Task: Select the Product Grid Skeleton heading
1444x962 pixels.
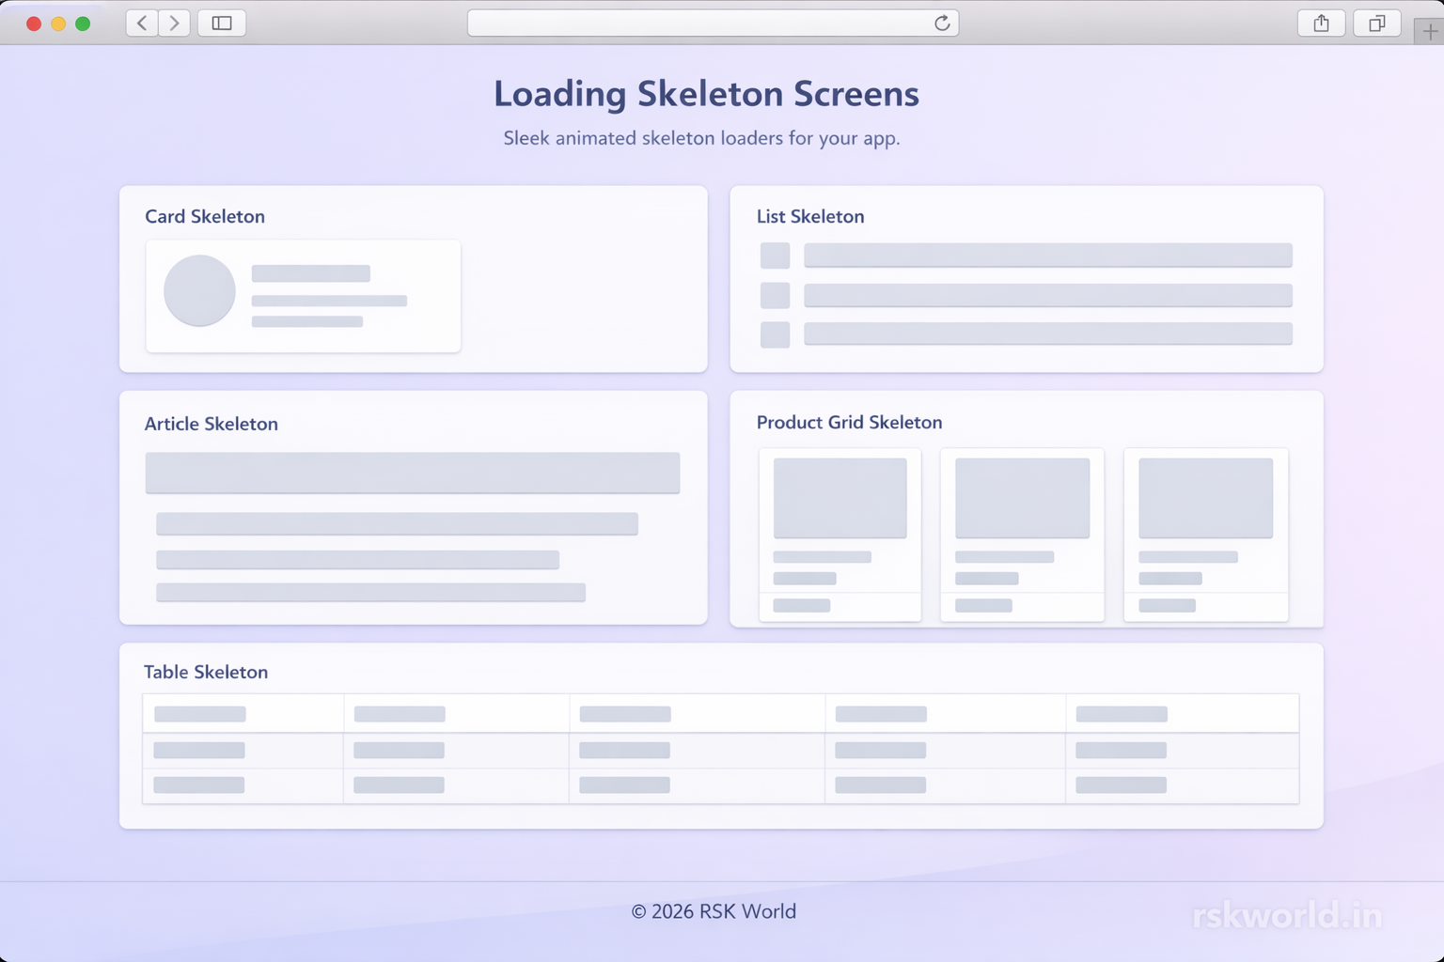Action: (849, 422)
